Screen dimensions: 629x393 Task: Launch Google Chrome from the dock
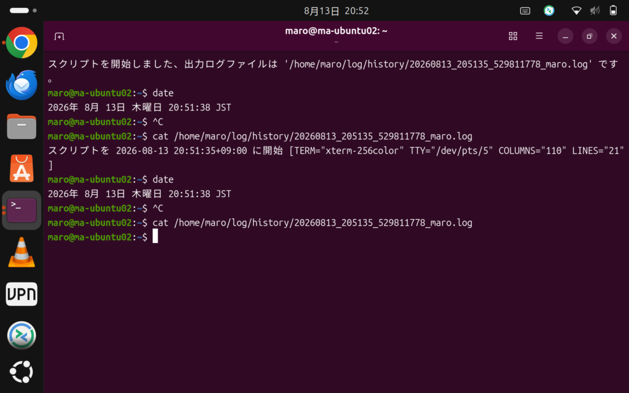pos(21,42)
